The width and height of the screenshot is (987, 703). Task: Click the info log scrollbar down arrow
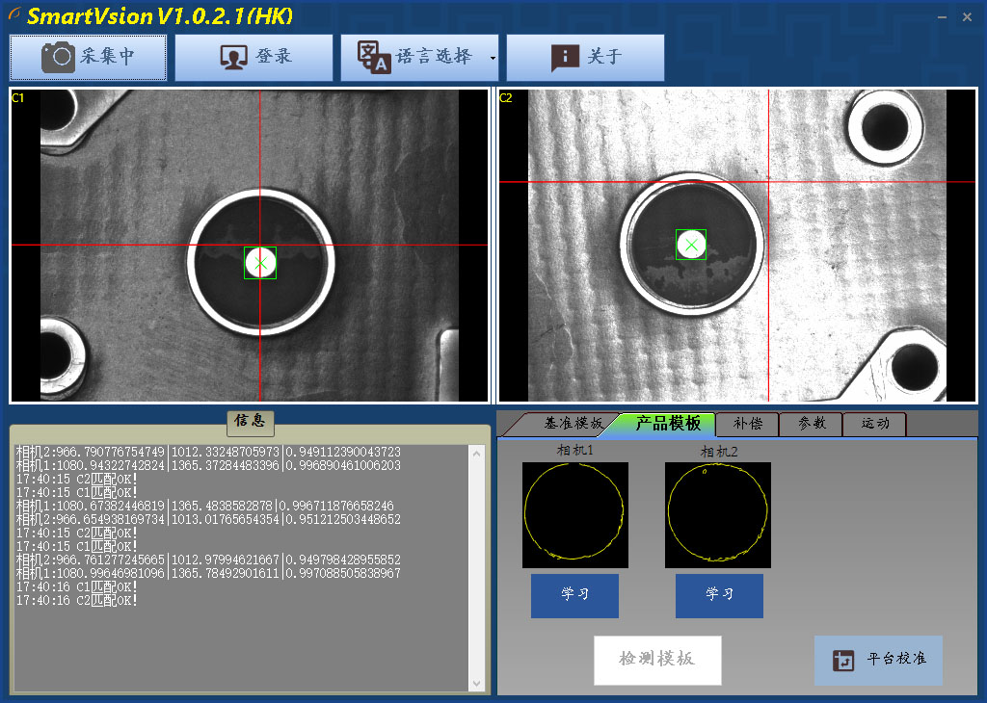(x=477, y=683)
